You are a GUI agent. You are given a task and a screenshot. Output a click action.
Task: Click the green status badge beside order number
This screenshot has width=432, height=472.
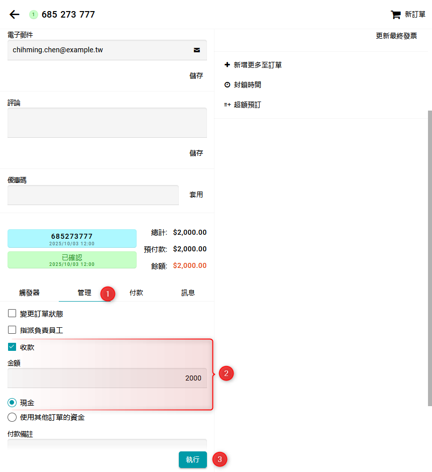coord(34,15)
